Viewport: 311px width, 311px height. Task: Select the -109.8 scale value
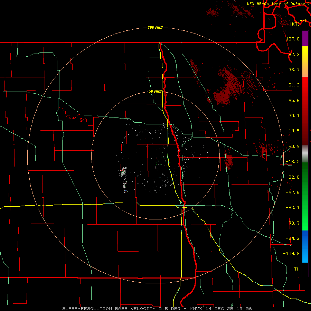click(291, 254)
